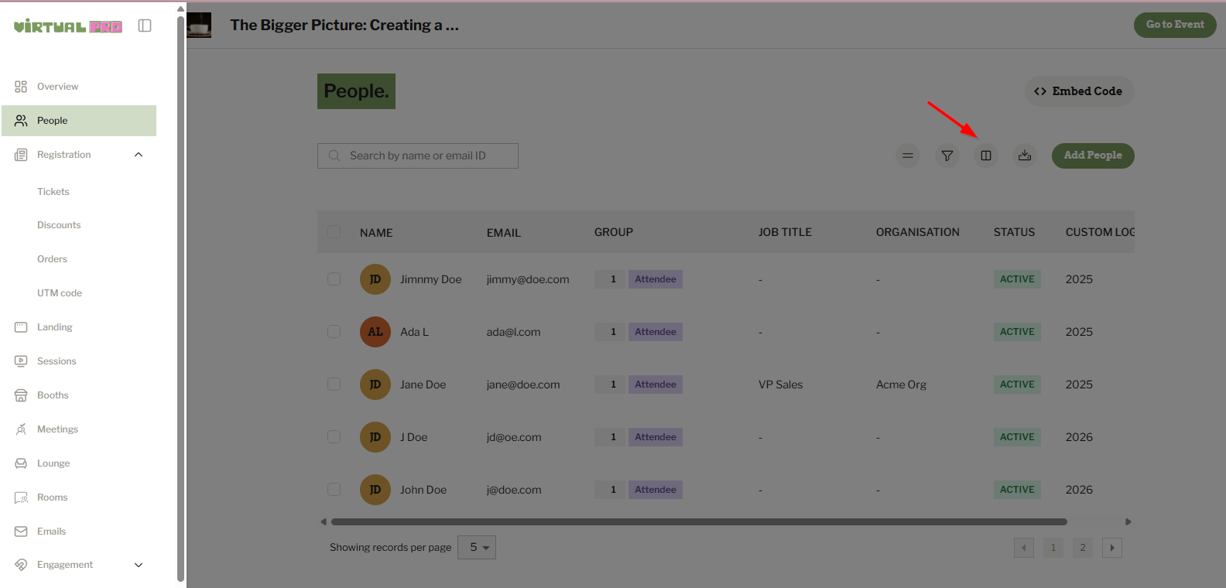Click the Add People button
This screenshot has height=588, width=1226.
pyautogui.click(x=1093, y=156)
